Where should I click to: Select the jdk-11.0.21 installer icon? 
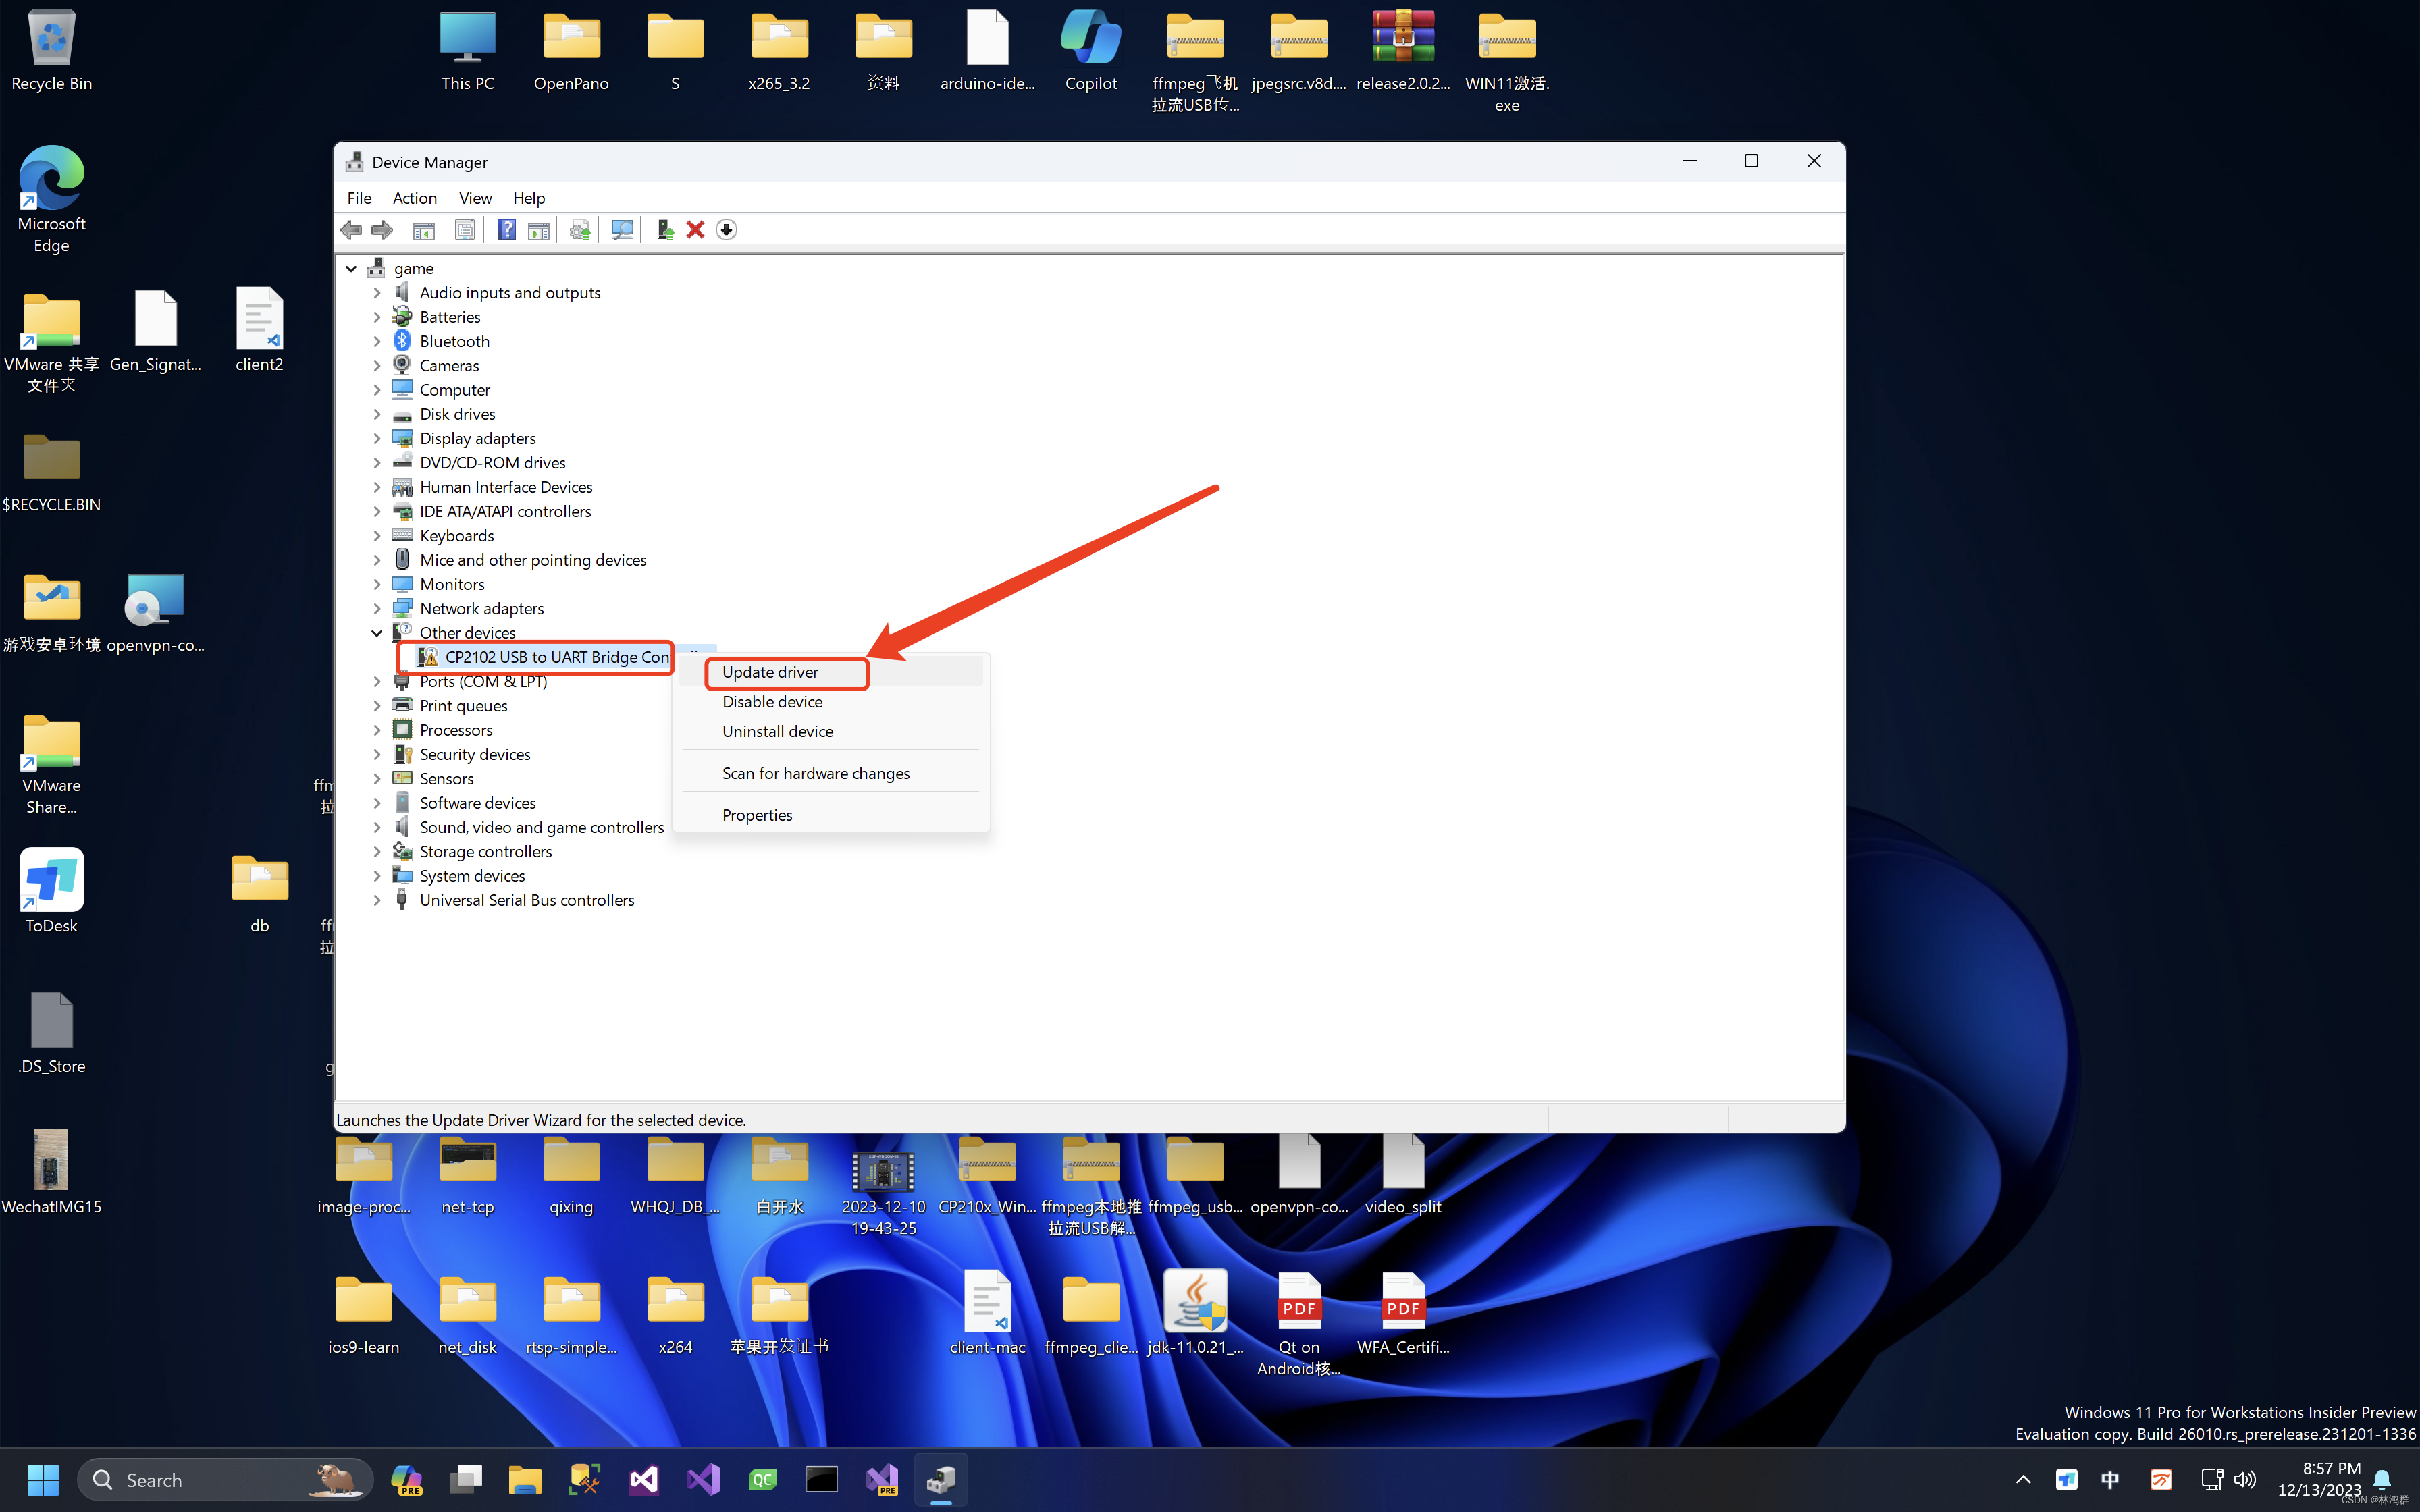coord(1195,1312)
